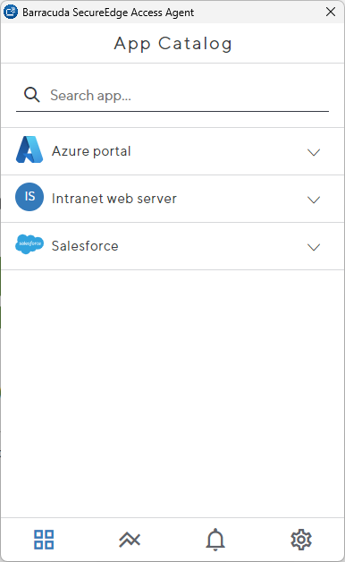This screenshot has height=562, width=345.
Task: Click the Azure portal logo icon
Action: [x=29, y=149]
